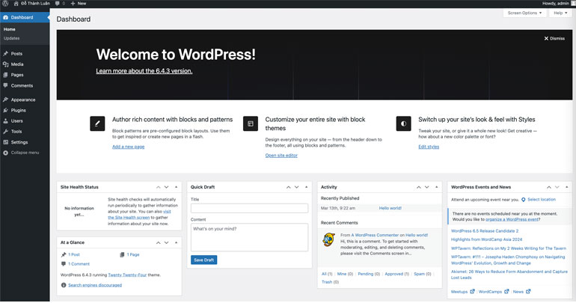The width and height of the screenshot is (576, 303).
Task: Open 'Learn more about the 6.4.3 version' link
Action: pos(144,71)
